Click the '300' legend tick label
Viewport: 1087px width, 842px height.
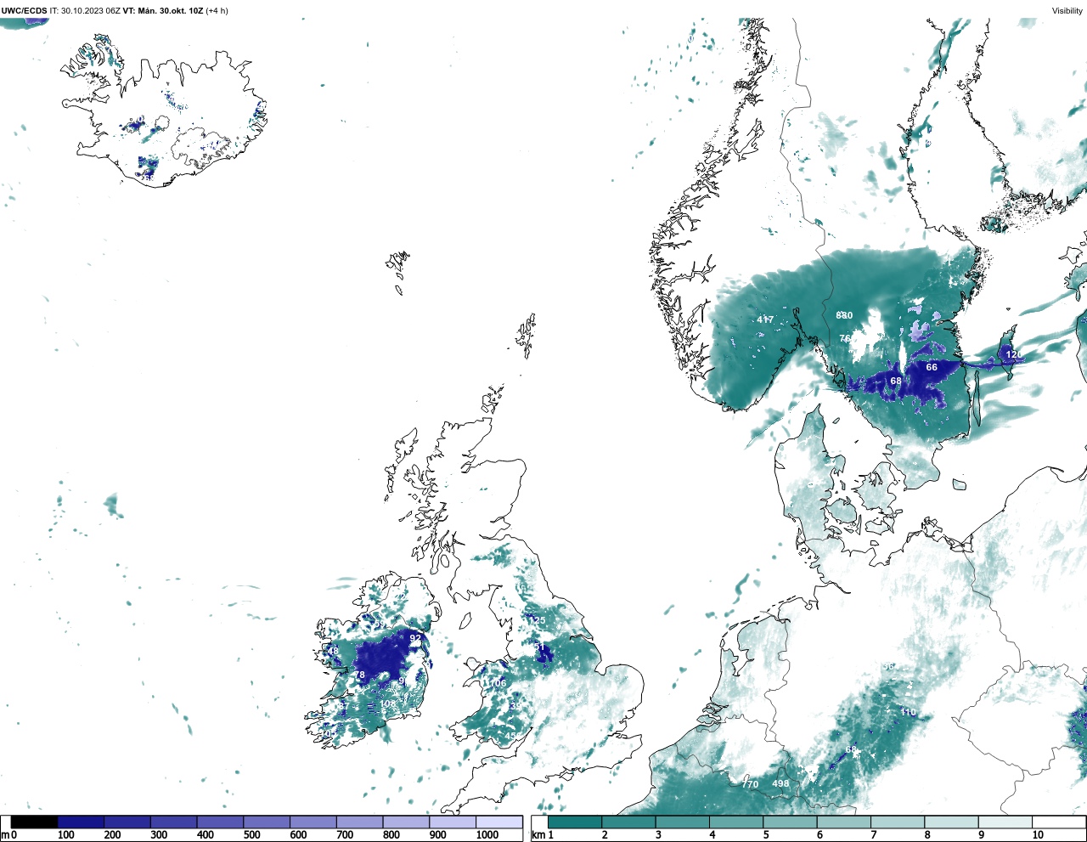tap(159, 835)
